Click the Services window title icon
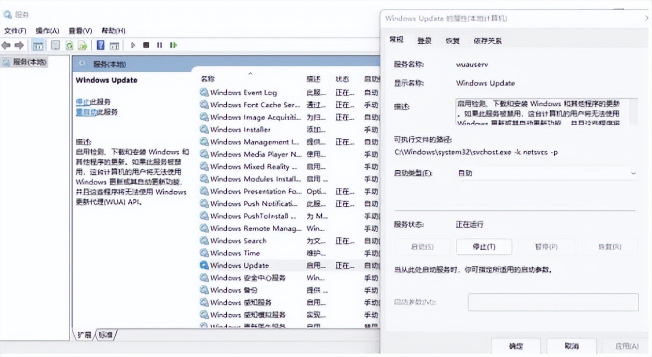This screenshot has width=652, height=357. 7,15
